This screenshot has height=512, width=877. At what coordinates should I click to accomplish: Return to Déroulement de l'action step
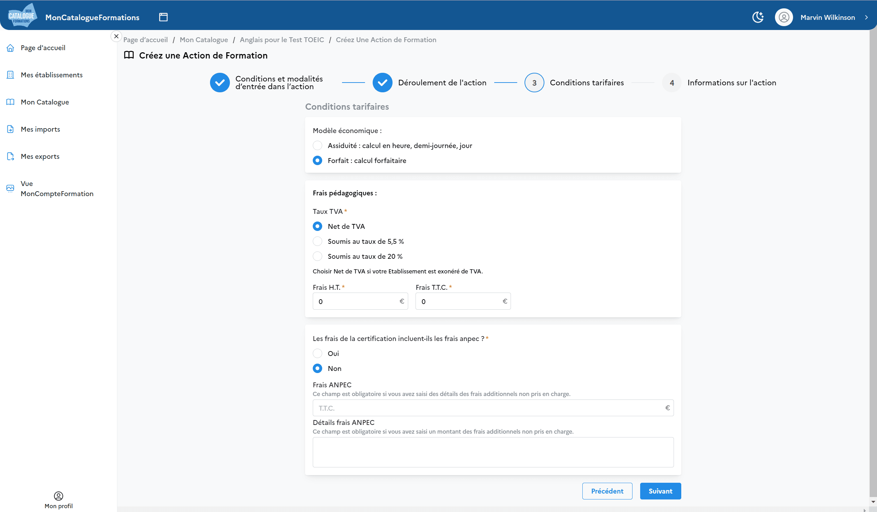pos(382,83)
